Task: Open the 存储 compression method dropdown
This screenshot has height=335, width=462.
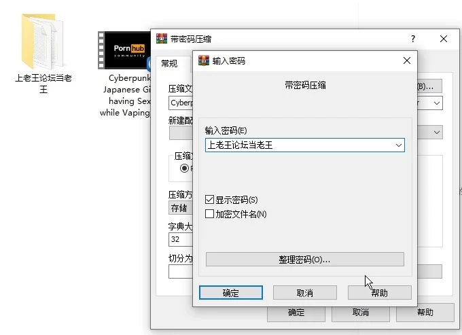Action: [181, 208]
